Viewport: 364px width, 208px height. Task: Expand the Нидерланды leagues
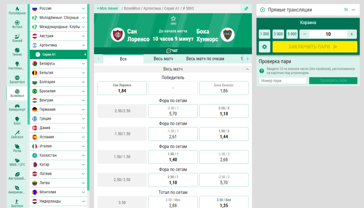[x=59, y=201]
